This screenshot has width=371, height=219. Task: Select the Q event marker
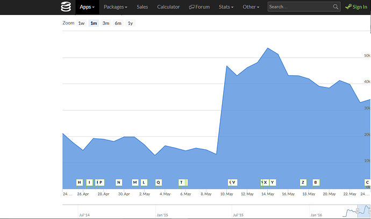coord(158,182)
